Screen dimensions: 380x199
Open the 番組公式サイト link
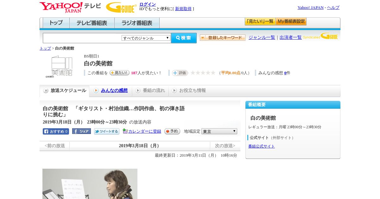pos(262,146)
